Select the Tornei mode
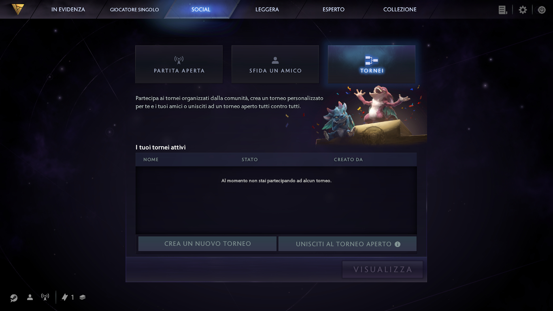The height and width of the screenshot is (311, 553). pos(372,64)
